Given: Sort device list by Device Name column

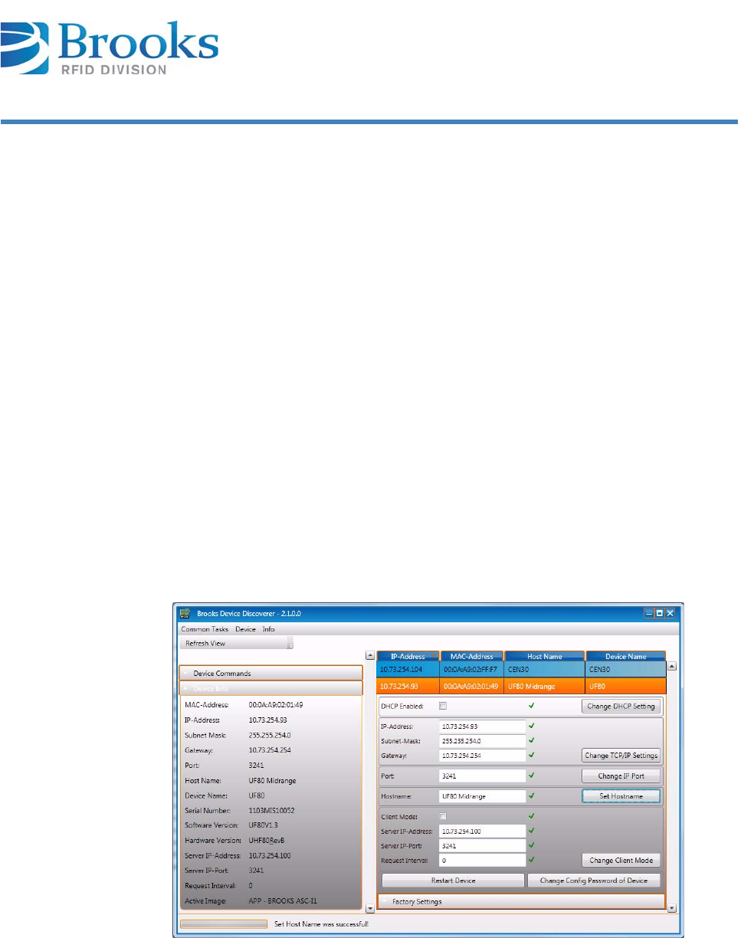Looking at the screenshot, I should coord(625,656).
